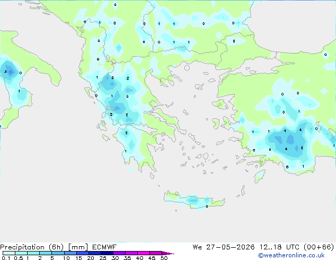The image size is (336, 260).
Task: Click the '0.1' legend tick label
Action: (6, 258)
